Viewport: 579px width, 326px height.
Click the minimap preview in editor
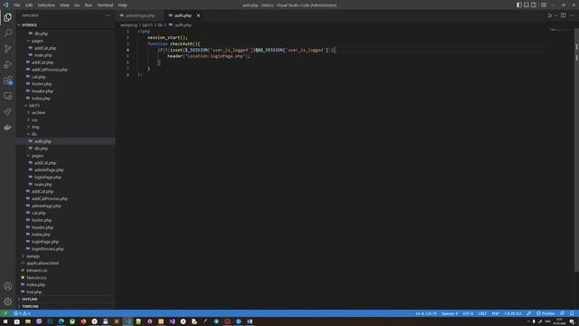(561, 30)
